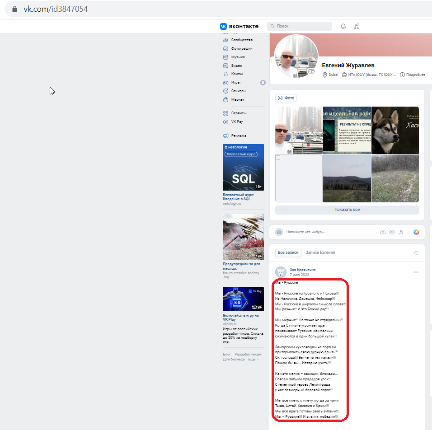The width and height of the screenshot is (432, 430).
Task: Open the notifications bell
Action: point(343,26)
